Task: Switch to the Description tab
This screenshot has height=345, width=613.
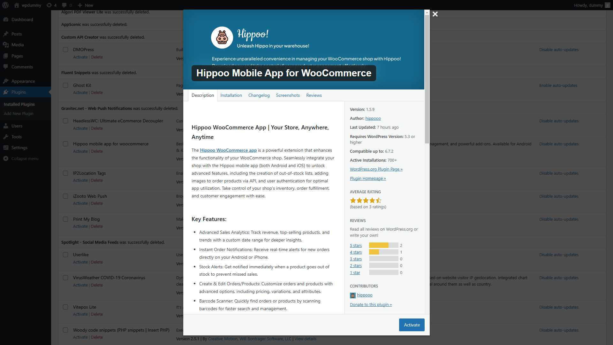Action: [x=203, y=95]
